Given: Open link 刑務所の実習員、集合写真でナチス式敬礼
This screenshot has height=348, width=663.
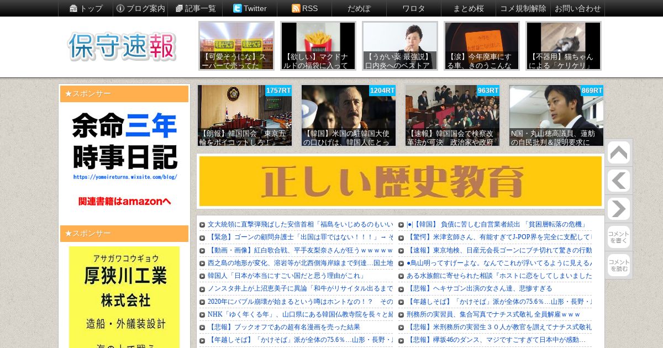Looking at the screenshot, I should pyautogui.click(x=493, y=314).
